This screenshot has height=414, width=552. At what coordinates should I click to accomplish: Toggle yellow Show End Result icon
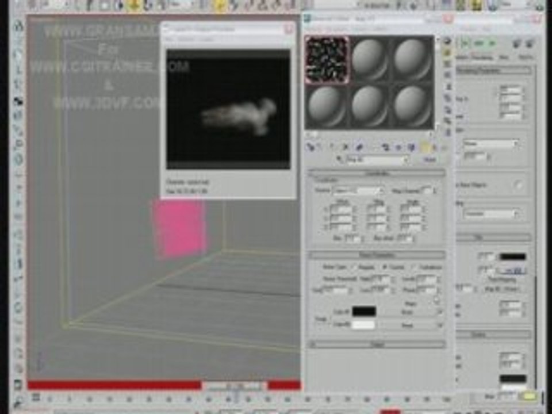425,147
